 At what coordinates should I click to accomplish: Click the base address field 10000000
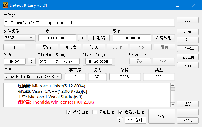click(132, 38)
